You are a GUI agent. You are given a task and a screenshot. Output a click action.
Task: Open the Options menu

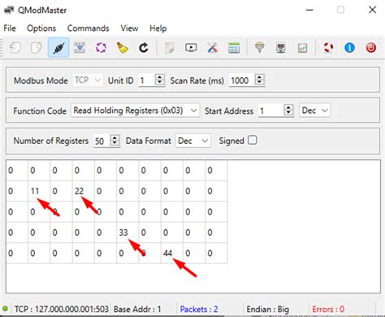tap(41, 28)
